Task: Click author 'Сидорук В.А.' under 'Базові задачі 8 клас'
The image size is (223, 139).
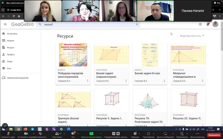Action: (141, 81)
